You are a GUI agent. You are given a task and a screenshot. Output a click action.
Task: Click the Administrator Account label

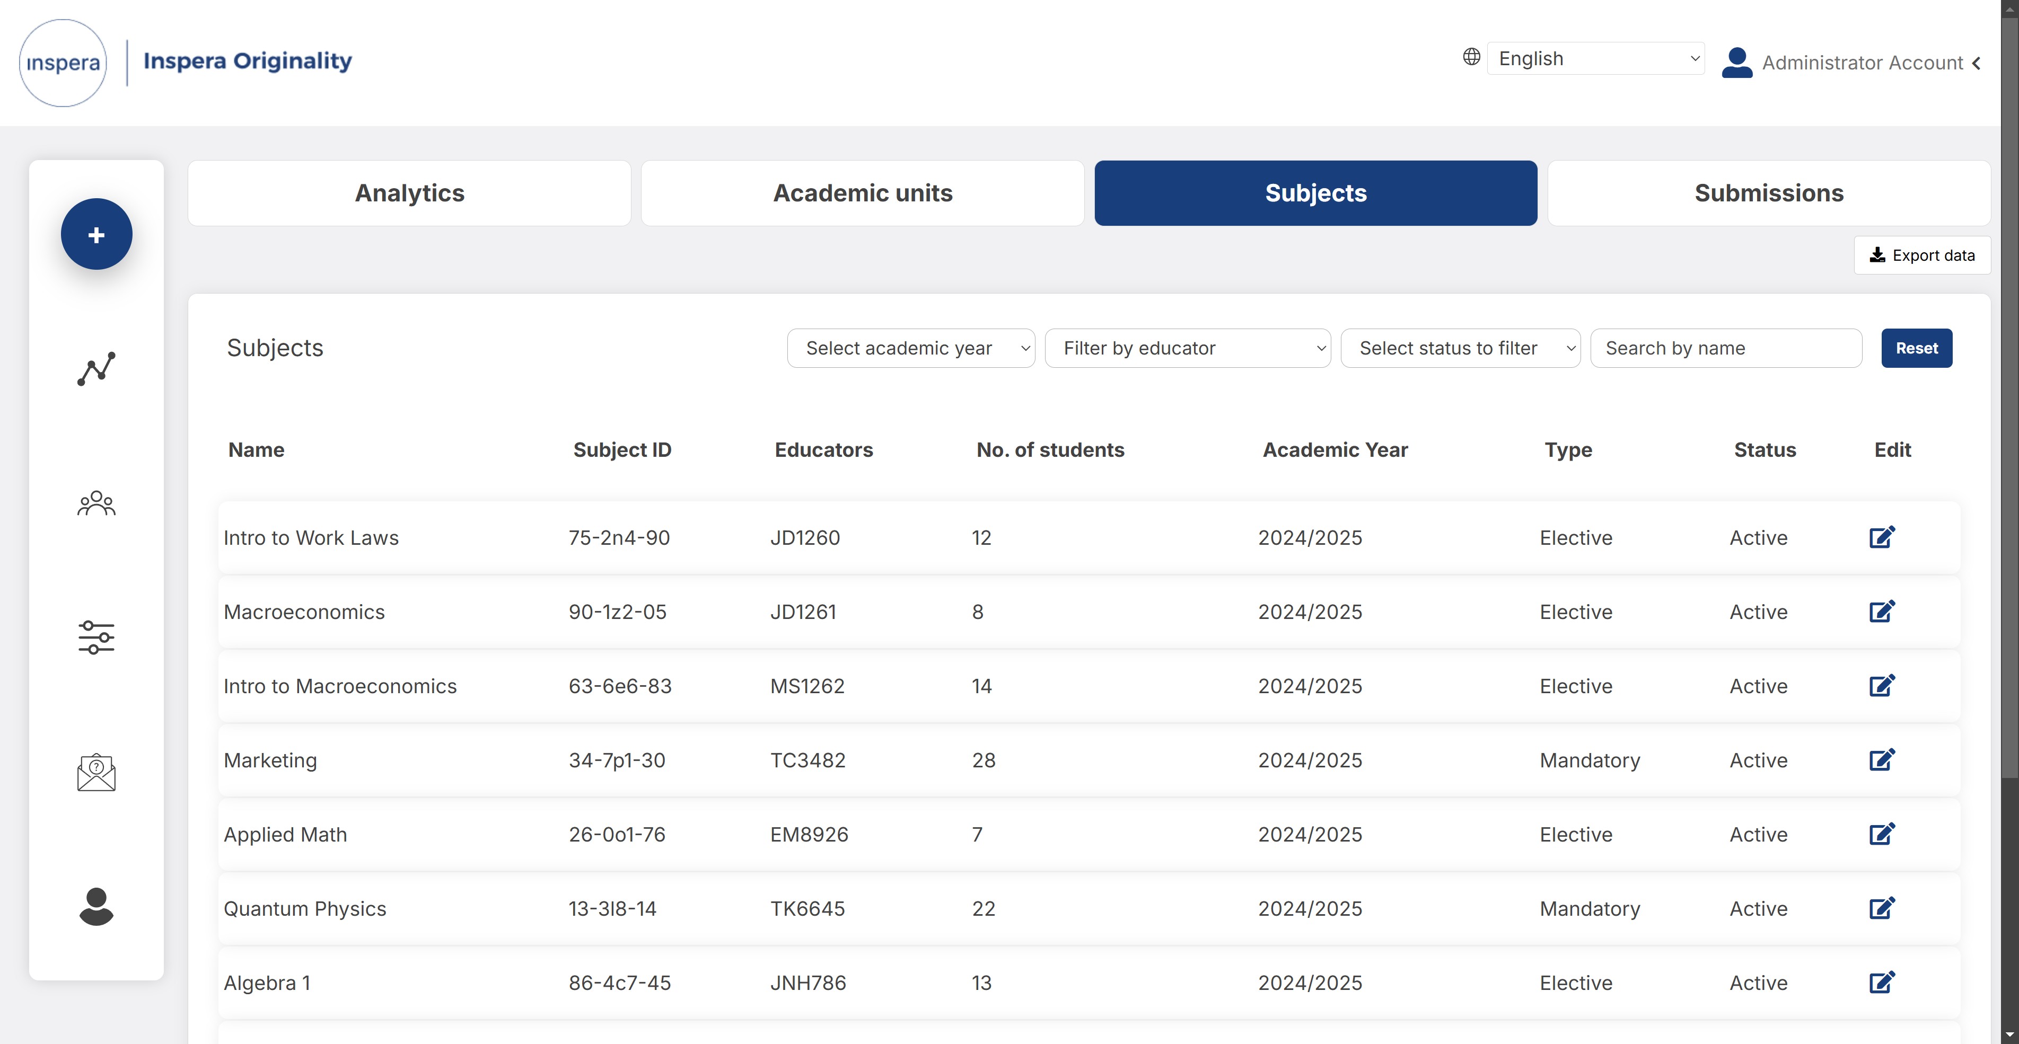point(1862,63)
